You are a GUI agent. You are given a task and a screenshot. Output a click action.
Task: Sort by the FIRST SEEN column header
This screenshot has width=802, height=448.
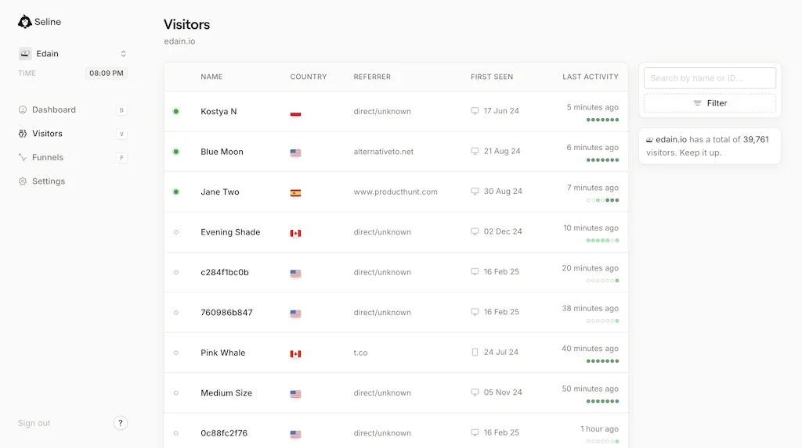click(492, 77)
